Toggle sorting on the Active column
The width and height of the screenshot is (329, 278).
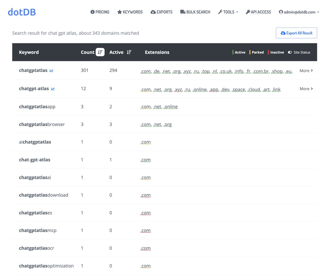[x=129, y=52]
